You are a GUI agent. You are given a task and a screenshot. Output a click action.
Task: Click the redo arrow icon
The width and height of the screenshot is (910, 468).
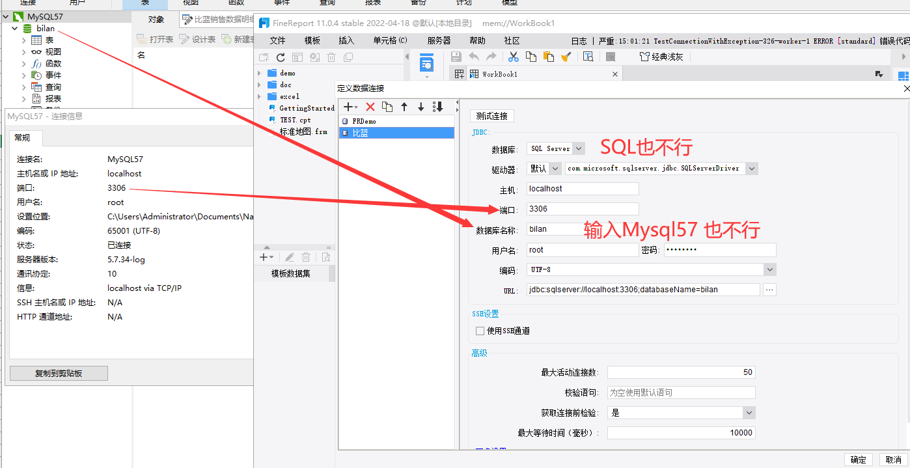(491, 57)
